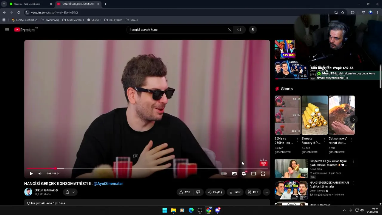Open options for KARI KOCA video
The width and height of the screenshot is (382, 215).
[353, 183]
